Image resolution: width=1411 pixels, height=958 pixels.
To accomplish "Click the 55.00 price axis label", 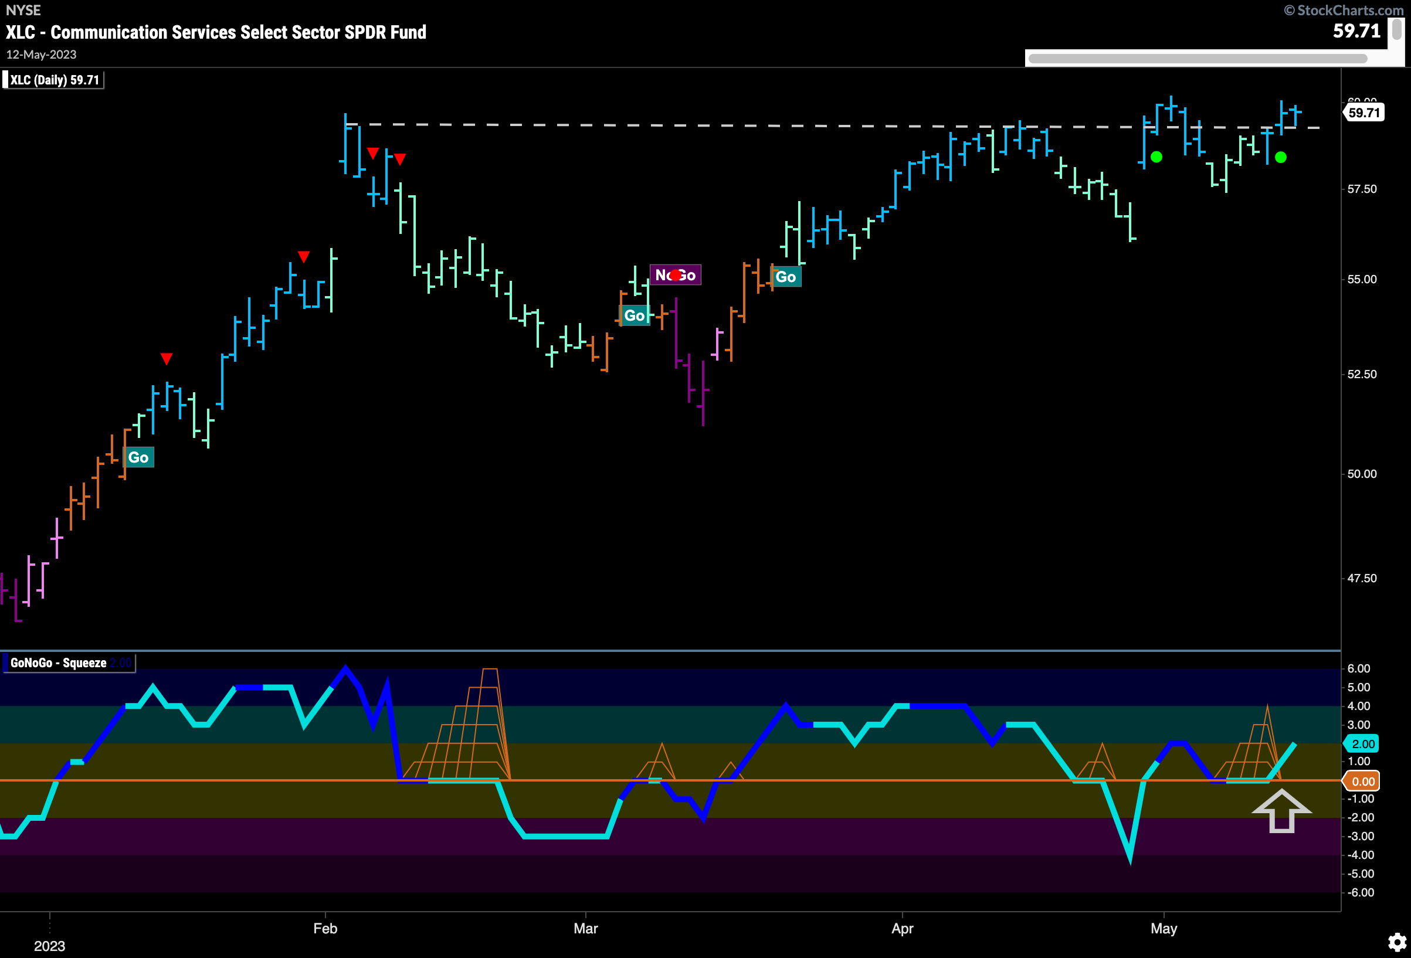I will point(1362,280).
